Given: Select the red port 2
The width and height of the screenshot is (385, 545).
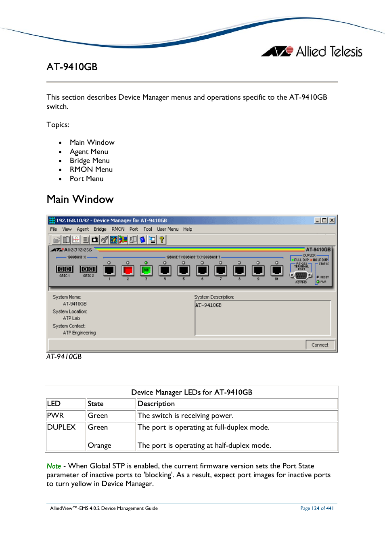Looking at the screenshot, I should tap(128, 270).
